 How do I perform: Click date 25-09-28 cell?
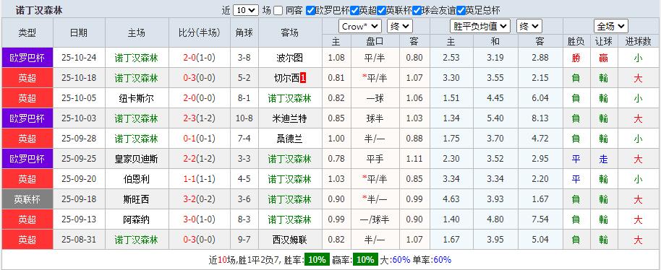79,139
